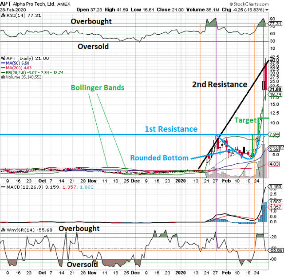Click the 28-Feb-2020 chart date

(13, 10)
